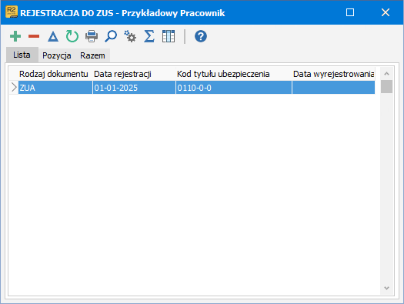This screenshot has width=404, height=304.
Task: Delete record with the red minus icon
Action: pyautogui.click(x=34, y=36)
